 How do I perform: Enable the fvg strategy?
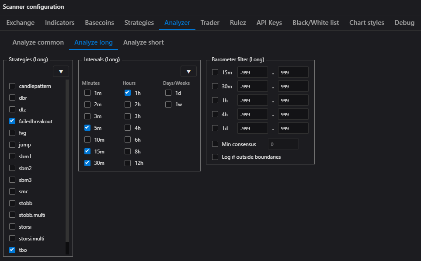(12, 133)
